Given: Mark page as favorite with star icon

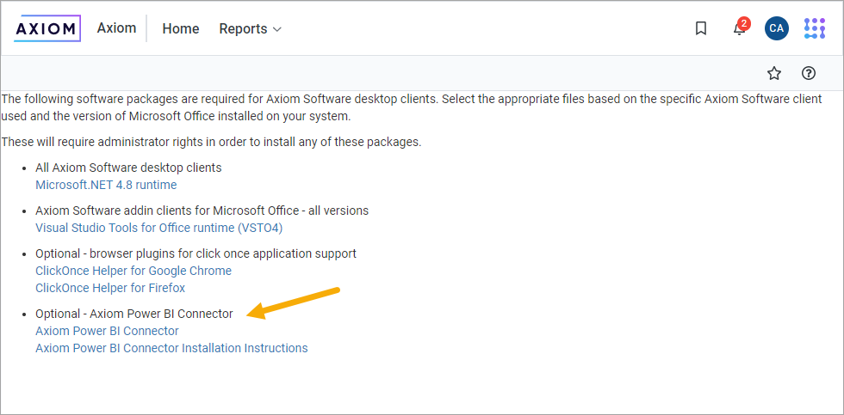Looking at the screenshot, I should coord(774,73).
